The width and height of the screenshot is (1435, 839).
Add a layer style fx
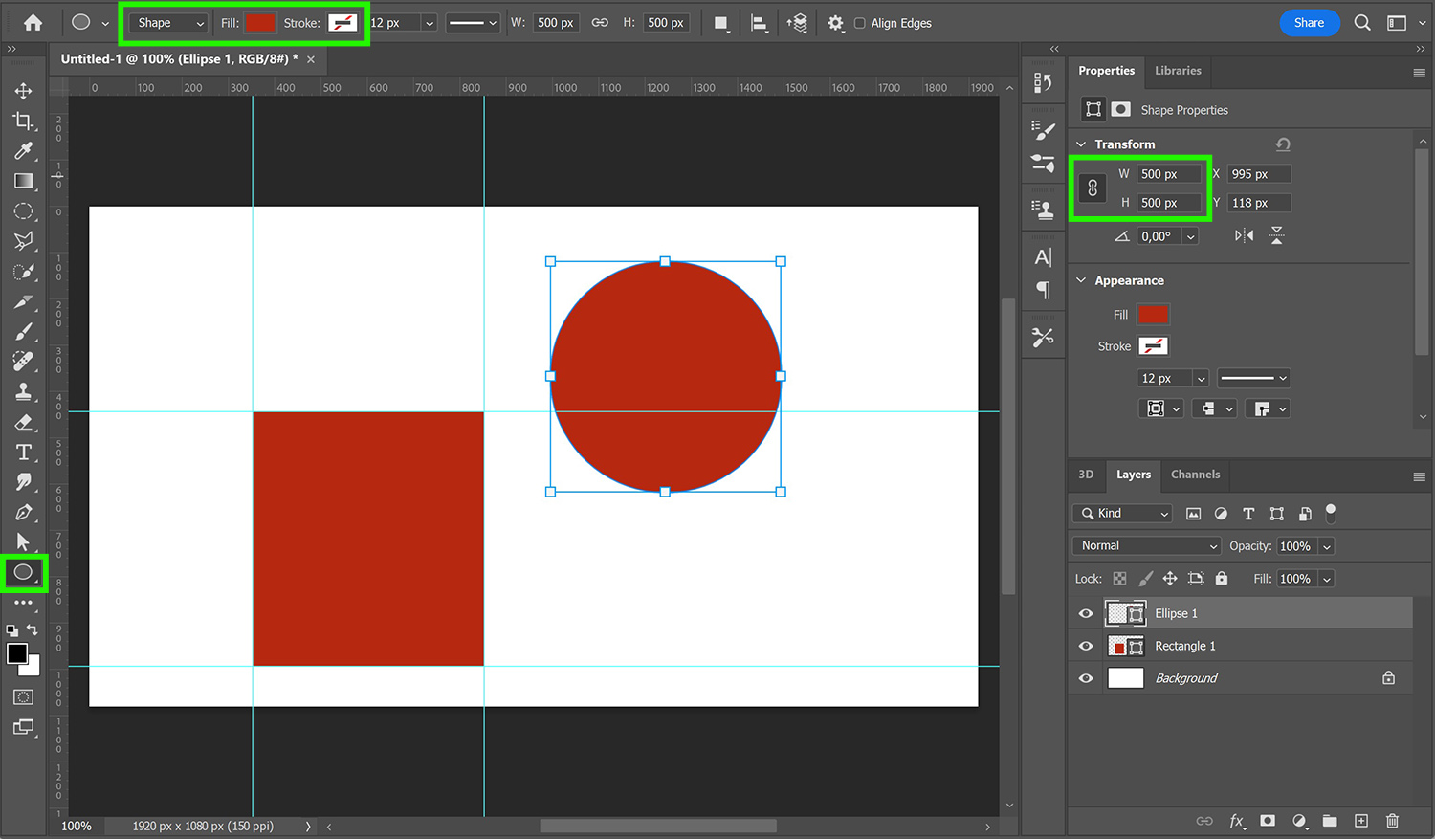pos(1237,821)
